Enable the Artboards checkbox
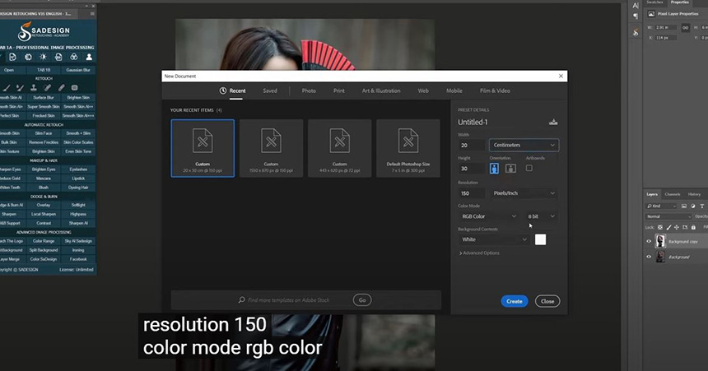This screenshot has width=708, height=371. (529, 168)
